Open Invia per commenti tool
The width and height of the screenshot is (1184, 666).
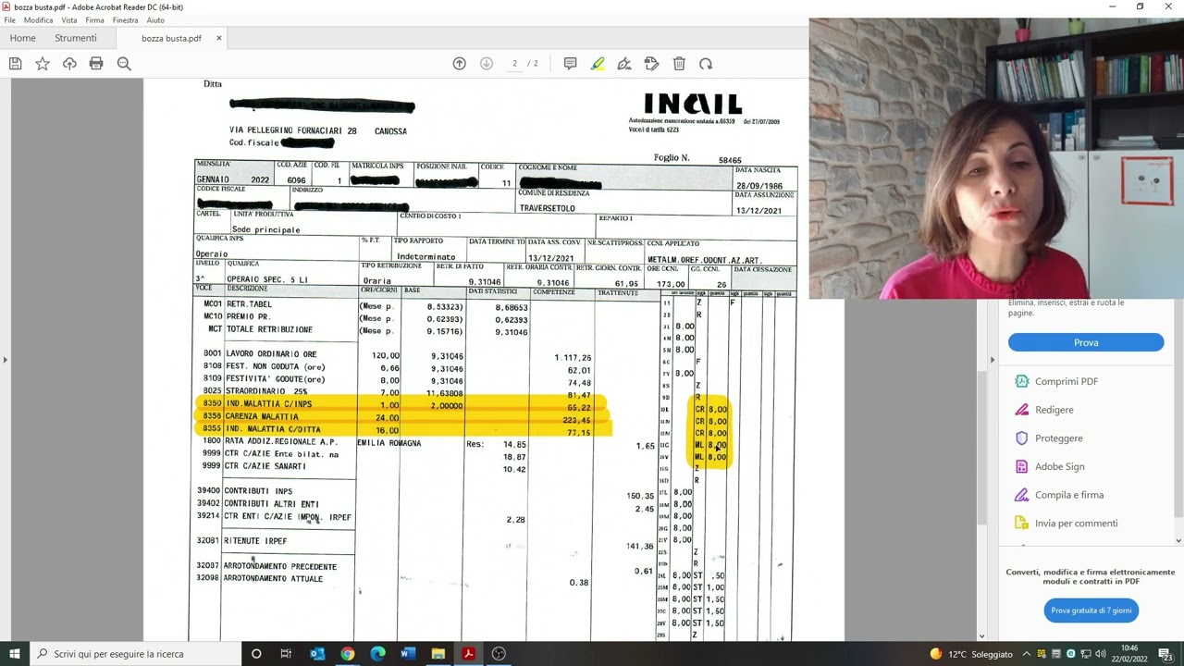point(1076,524)
